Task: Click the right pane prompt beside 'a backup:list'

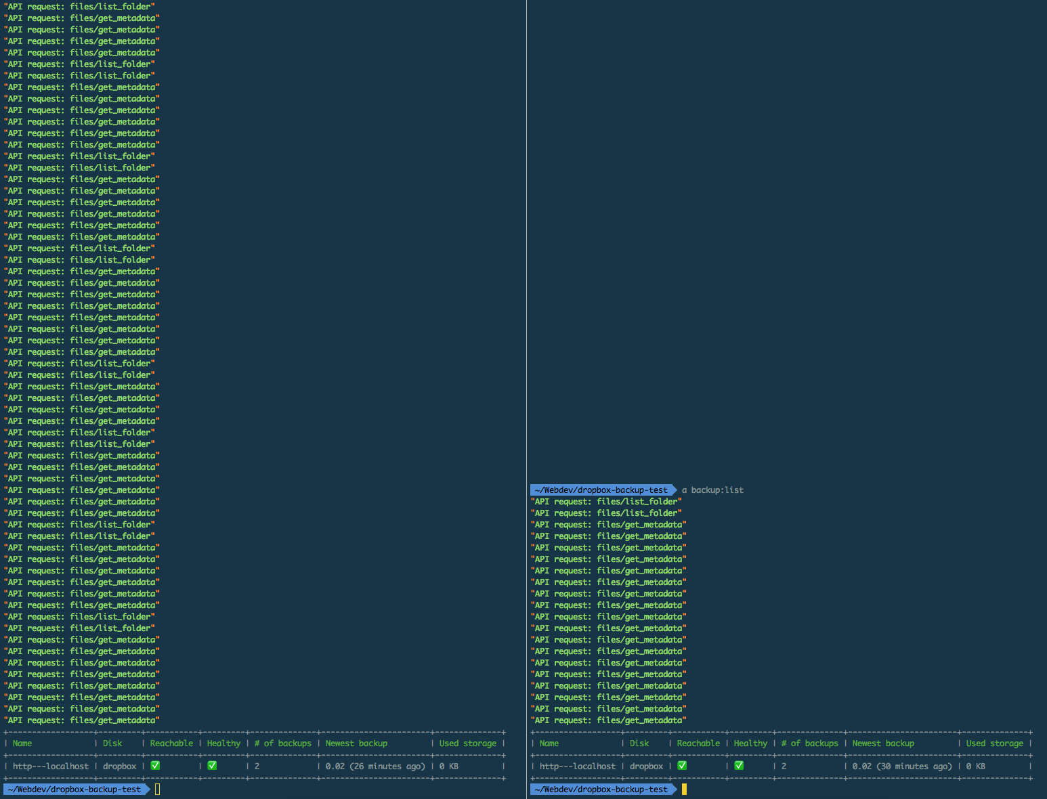Action: tap(601, 490)
